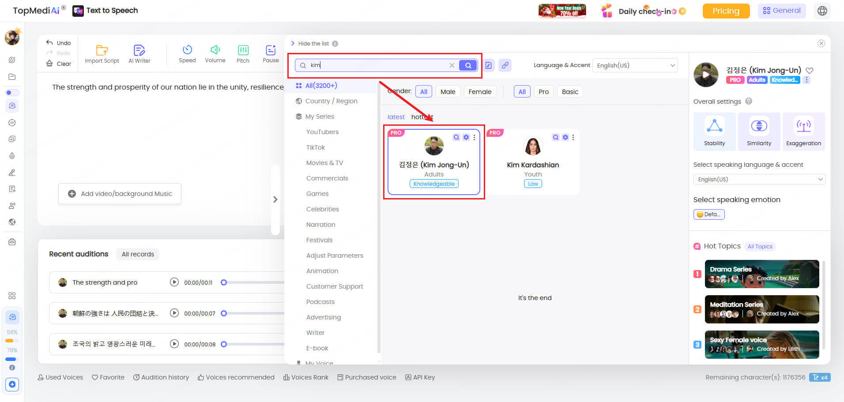Filter voices by Female
This screenshot has height=402, width=844.
click(480, 92)
